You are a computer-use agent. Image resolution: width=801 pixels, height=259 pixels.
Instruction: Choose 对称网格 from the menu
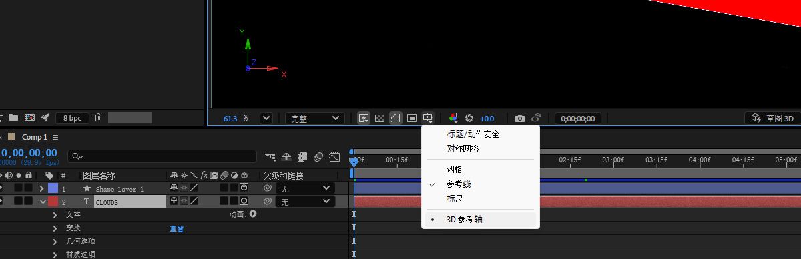click(463, 148)
